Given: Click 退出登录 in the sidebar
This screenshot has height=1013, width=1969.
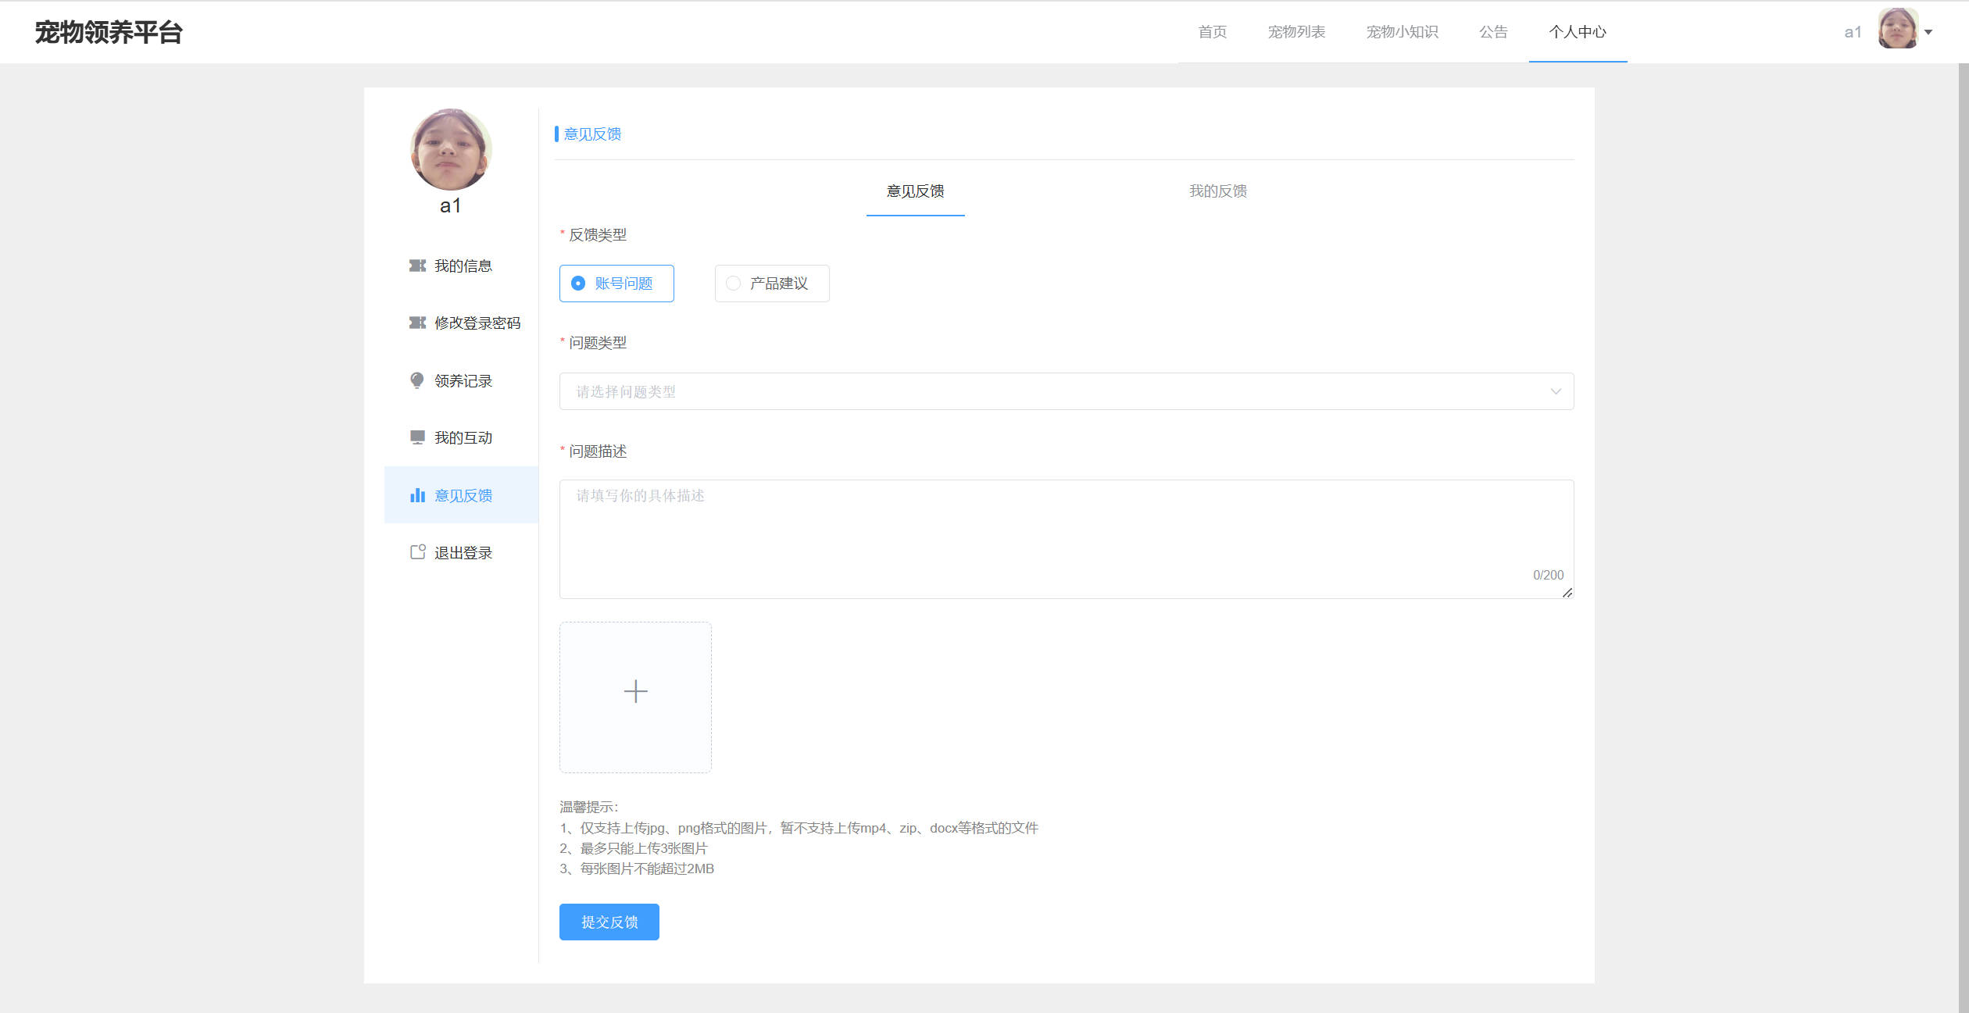Looking at the screenshot, I should pyautogui.click(x=461, y=552).
